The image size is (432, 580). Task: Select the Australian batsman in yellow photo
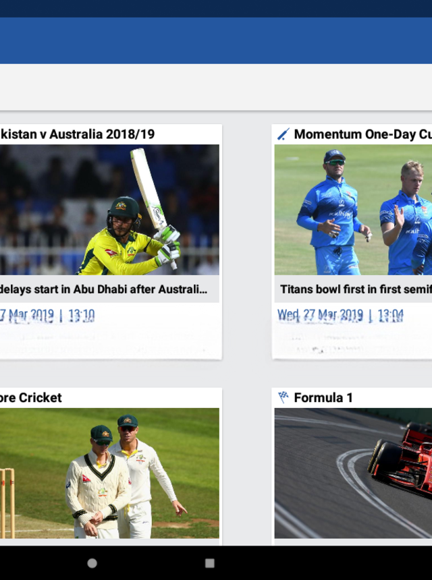tap(109, 209)
